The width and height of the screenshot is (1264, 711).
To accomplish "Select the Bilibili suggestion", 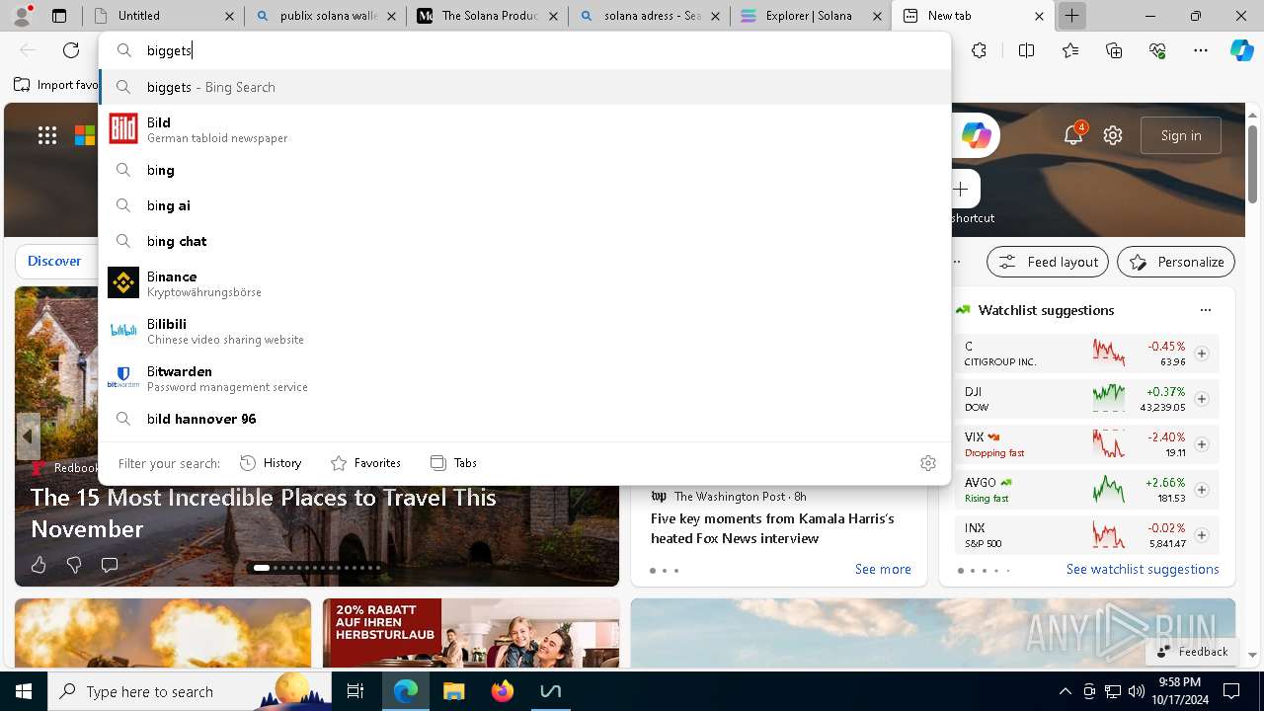I will pos(524,331).
